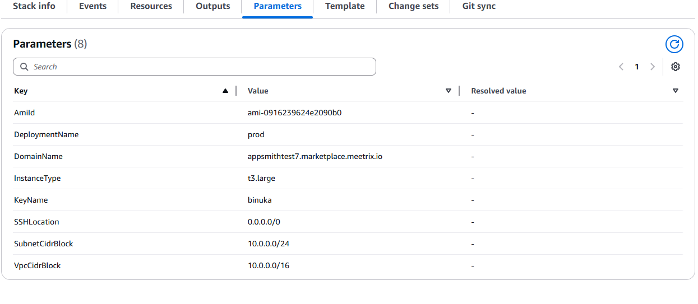Click the Parameters (8) heading
Viewport: 698px width, 304px height.
pos(50,44)
